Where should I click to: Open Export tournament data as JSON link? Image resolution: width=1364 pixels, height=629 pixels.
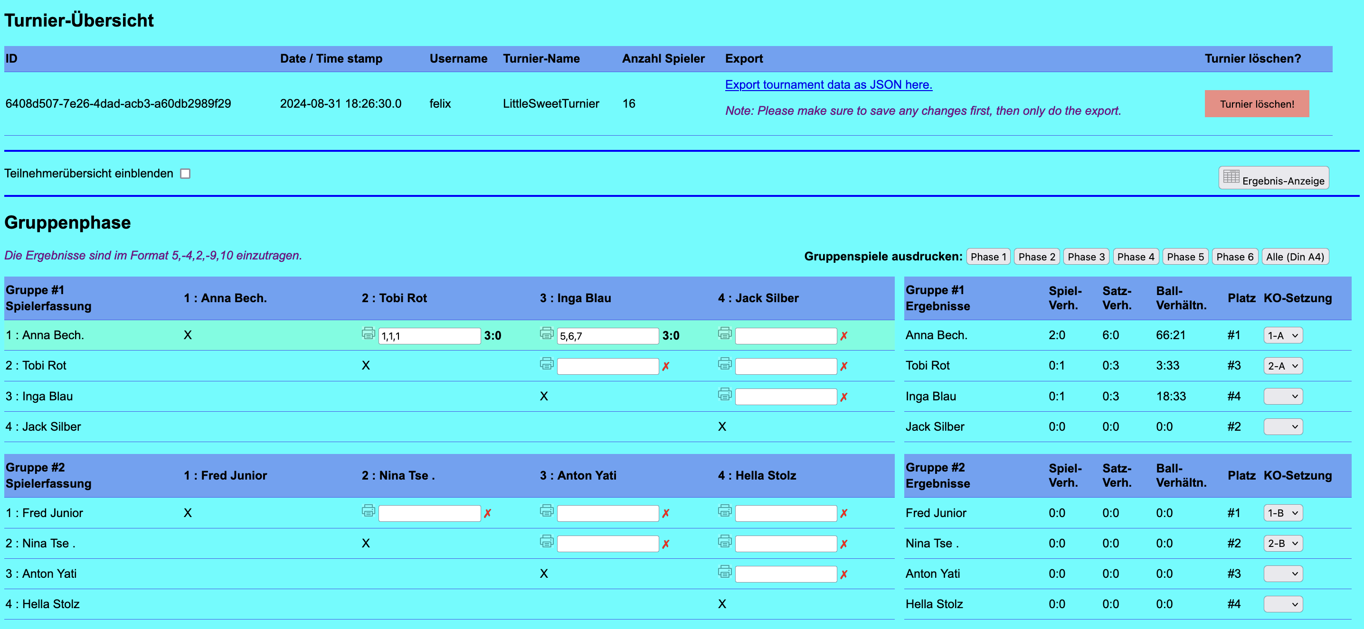point(828,84)
